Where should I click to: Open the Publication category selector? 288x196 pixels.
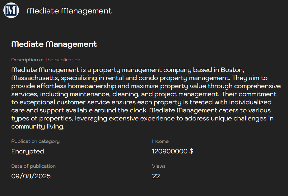click(x=35, y=141)
